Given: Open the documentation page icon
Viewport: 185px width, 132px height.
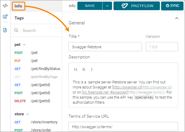Looking at the screenshot, I should [x=5, y=30].
